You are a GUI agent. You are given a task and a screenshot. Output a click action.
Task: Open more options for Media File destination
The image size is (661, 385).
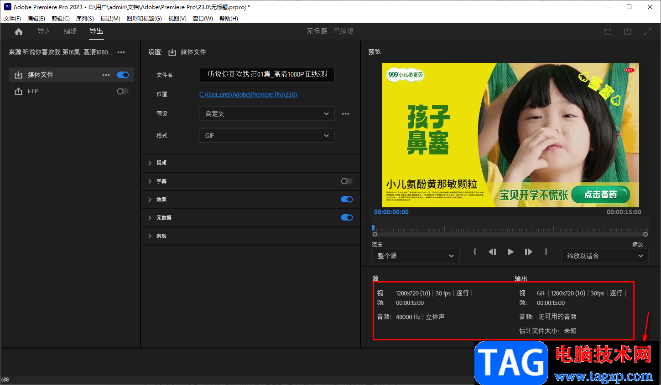pyautogui.click(x=106, y=75)
